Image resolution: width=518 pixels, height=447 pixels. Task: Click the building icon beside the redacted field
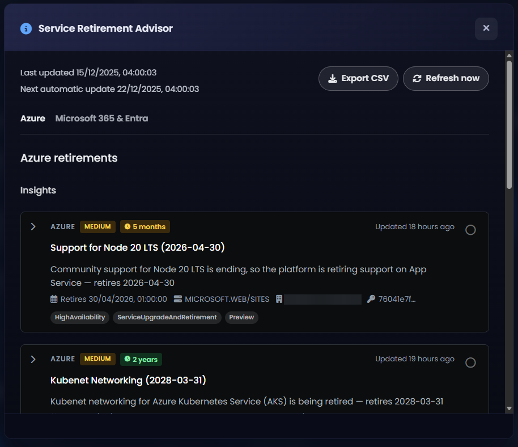point(279,299)
